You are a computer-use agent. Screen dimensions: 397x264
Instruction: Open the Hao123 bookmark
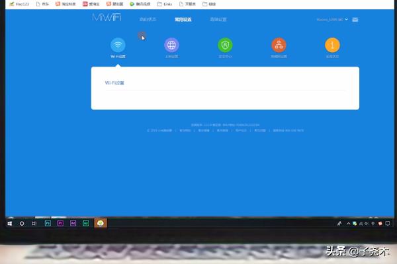click(x=19, y=4)
